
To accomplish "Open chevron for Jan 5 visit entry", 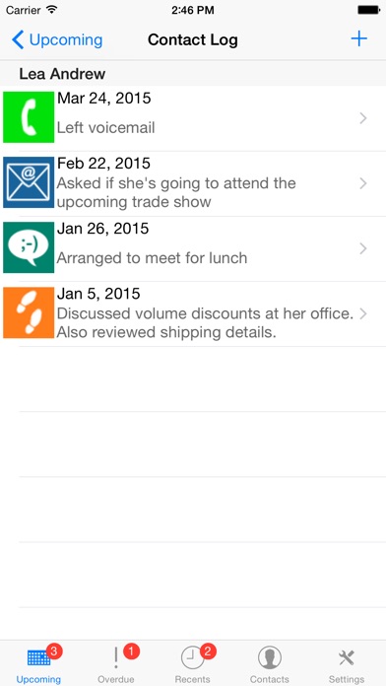I will 362,313.
